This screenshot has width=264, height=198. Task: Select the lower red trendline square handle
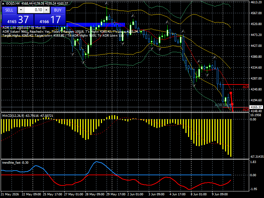pyautogui.click(x=232, y=104)
